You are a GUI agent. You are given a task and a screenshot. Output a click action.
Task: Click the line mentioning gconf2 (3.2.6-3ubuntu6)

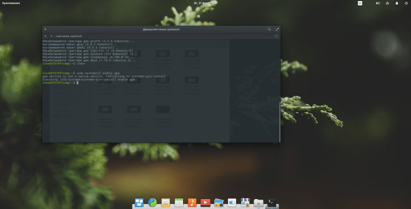(x=88, y=42)
